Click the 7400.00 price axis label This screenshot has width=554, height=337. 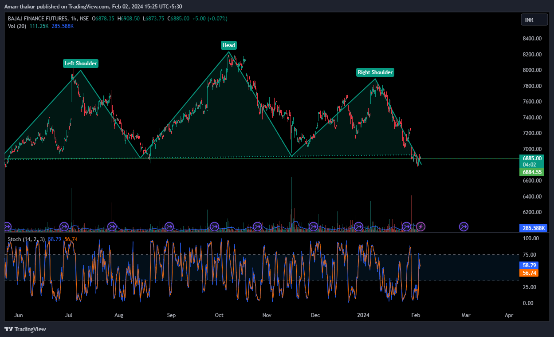pos(532,118)
